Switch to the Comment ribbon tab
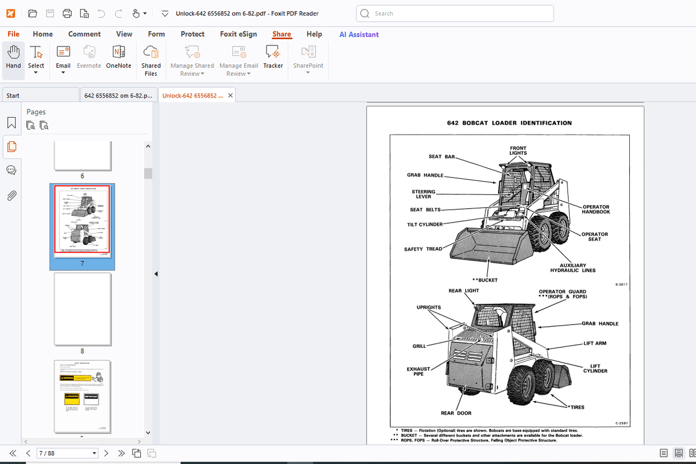This screenshot has height=464, width=696. pyautogui.click(x=84, y=34)
